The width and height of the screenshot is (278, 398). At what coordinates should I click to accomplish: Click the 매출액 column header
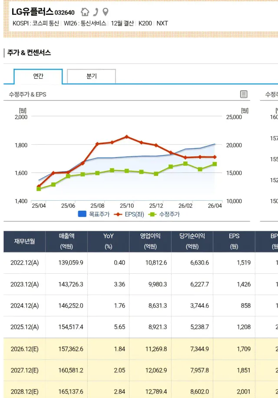66,241
